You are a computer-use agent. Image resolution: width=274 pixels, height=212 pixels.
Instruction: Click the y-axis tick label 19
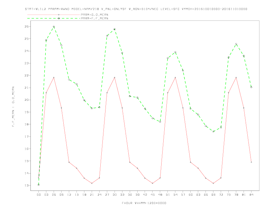[x=27, y=112]
